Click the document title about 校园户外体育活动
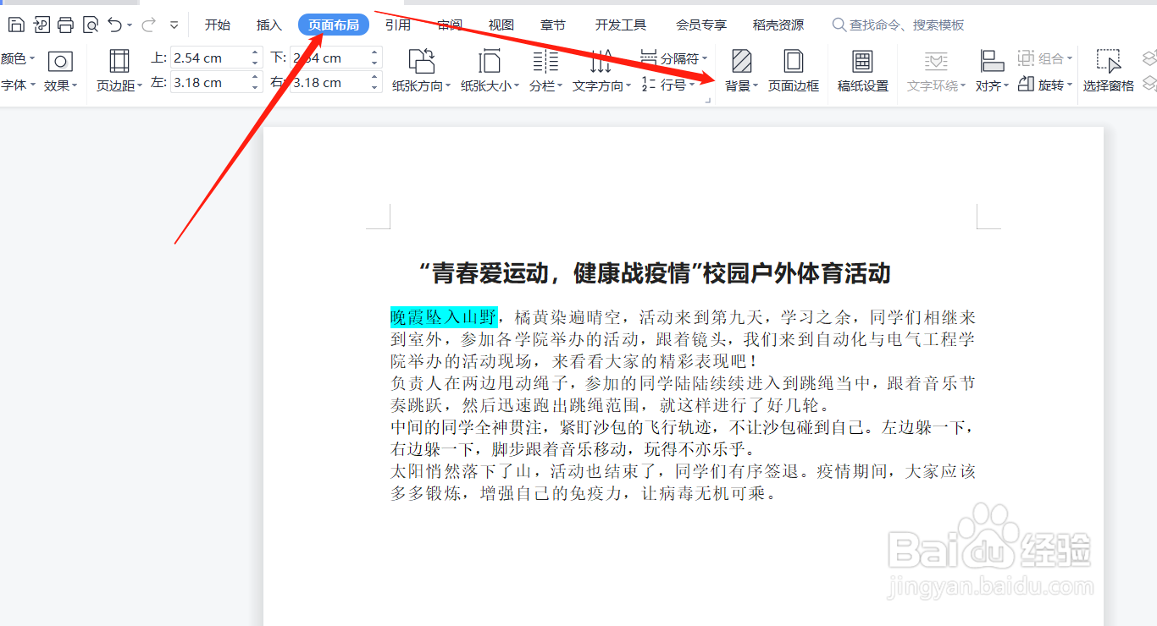The height and width of the screenshot is (626, 1157). (x=654, y=273)
